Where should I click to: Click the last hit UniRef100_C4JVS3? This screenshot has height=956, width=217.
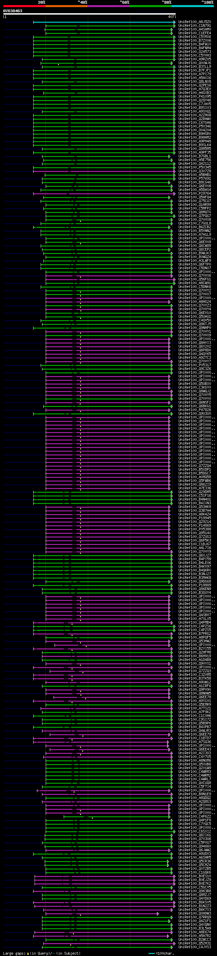195,947
